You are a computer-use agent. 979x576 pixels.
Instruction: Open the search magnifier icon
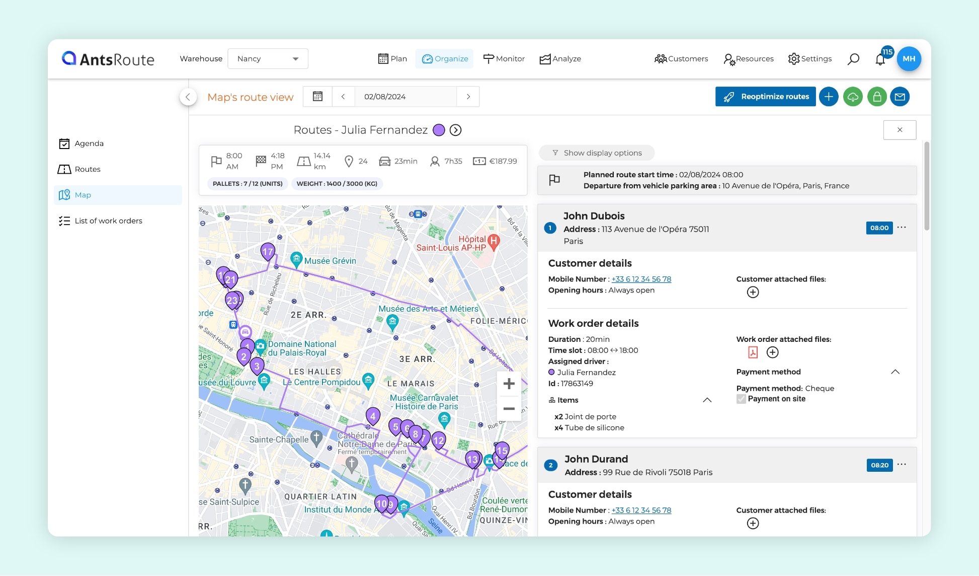(853, 59)
